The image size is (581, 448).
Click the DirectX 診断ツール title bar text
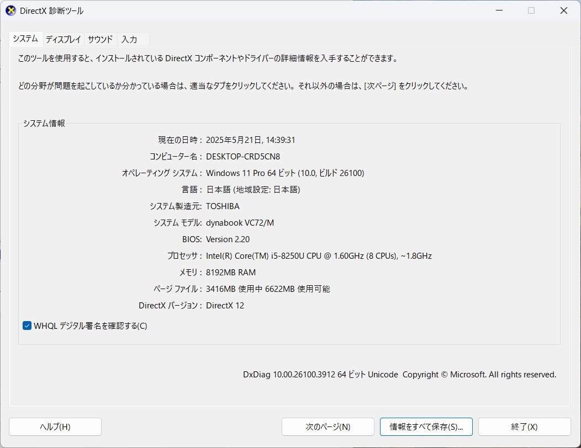click(x=51, y=10)
